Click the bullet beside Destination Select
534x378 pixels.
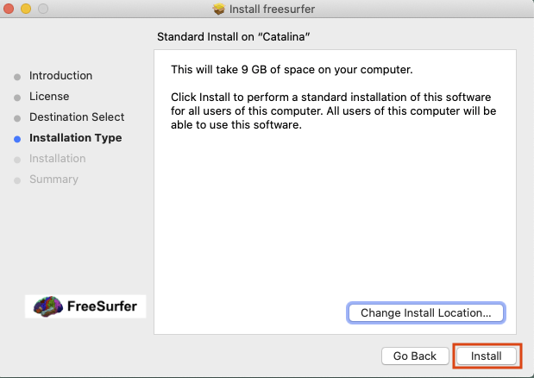point(17,117)
